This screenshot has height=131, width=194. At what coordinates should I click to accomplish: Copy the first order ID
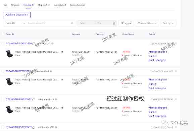(x=34, y=44)
